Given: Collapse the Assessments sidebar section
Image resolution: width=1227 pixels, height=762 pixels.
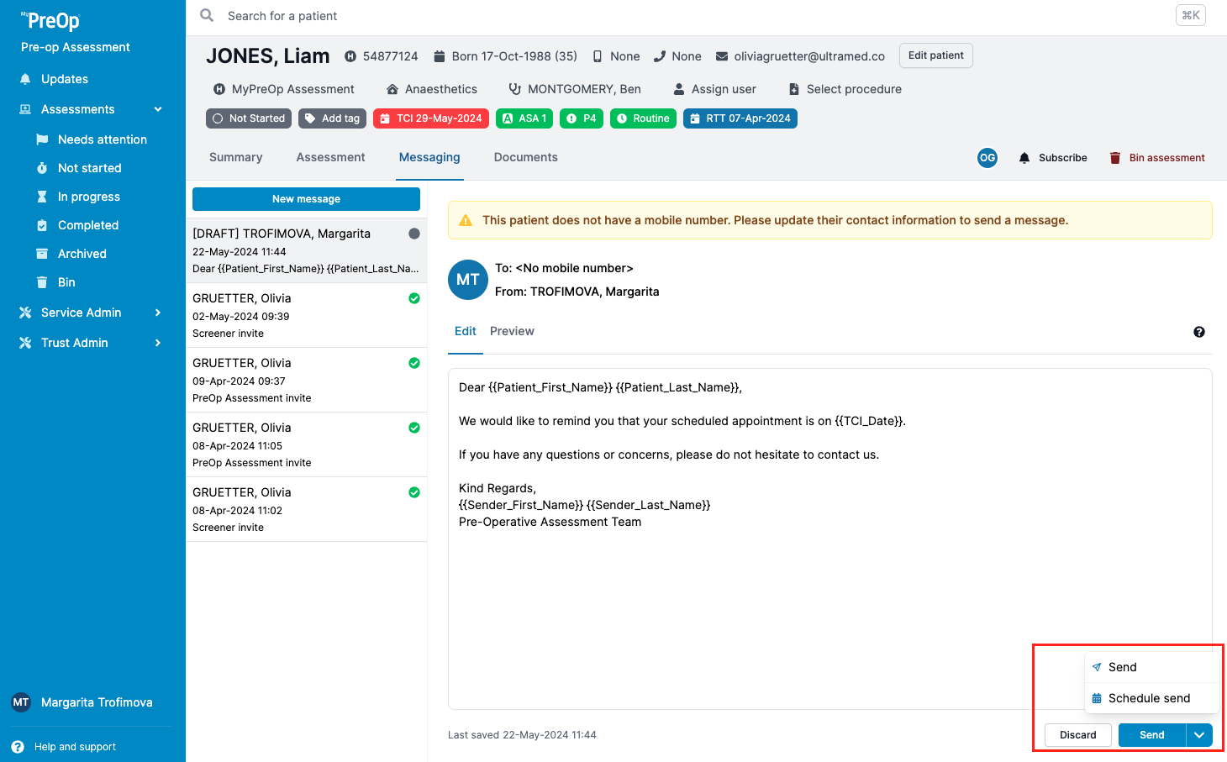Looking at the screenshot, I should click(158, 109).
